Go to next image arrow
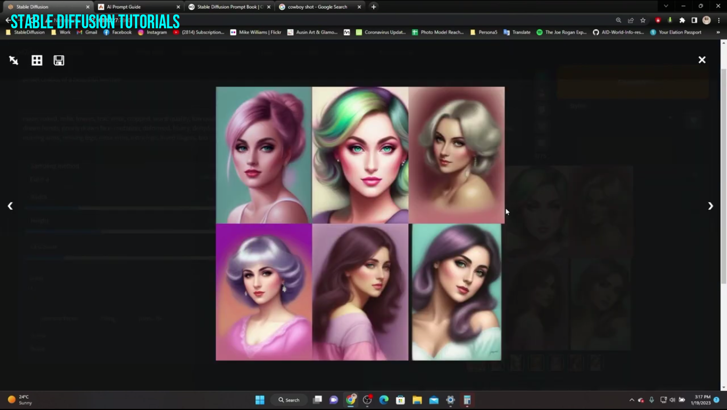The width and height of the screenshot is (727, 410). click(710, 206)
